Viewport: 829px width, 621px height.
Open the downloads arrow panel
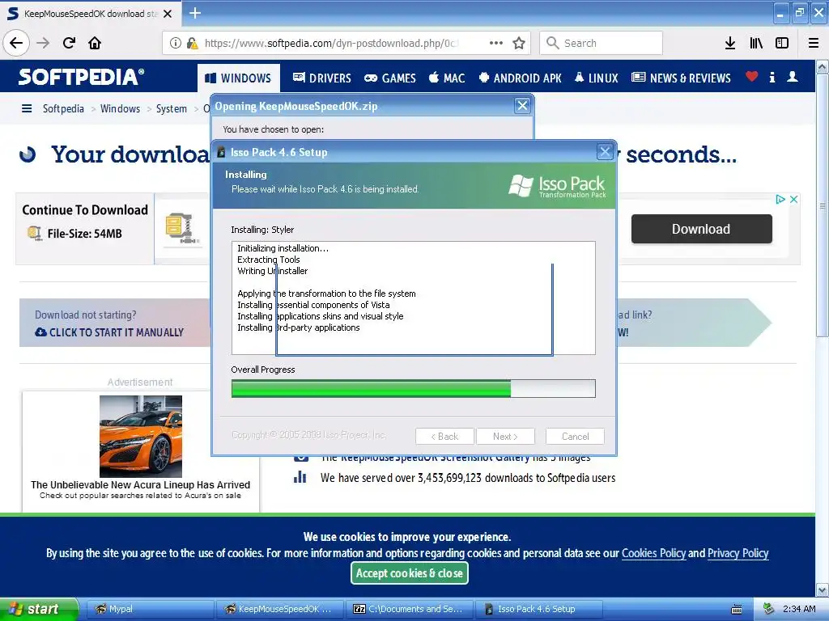730,43
